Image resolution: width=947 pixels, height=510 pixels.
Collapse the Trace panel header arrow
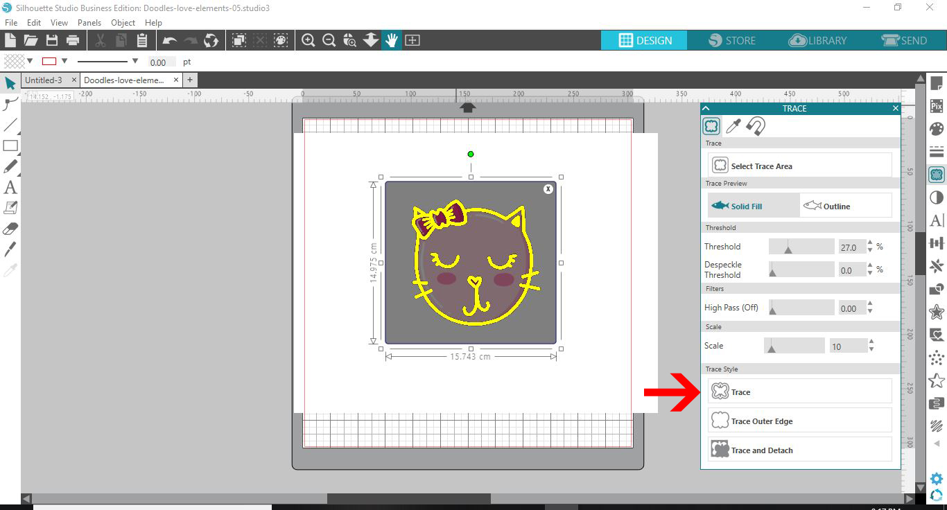[x=706, y=108]
